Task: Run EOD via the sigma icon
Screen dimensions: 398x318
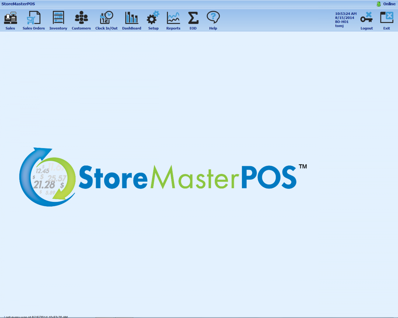Action: 193,17
